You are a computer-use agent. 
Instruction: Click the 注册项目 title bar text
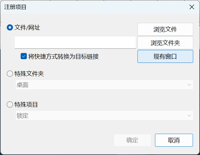15,7
